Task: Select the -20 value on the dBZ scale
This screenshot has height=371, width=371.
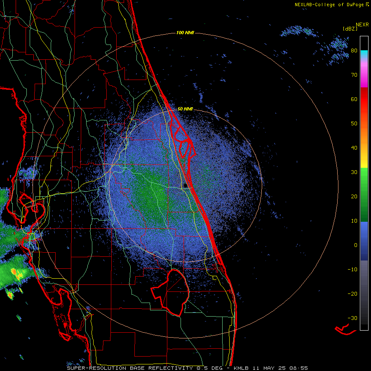Action: tap(352, 294)
